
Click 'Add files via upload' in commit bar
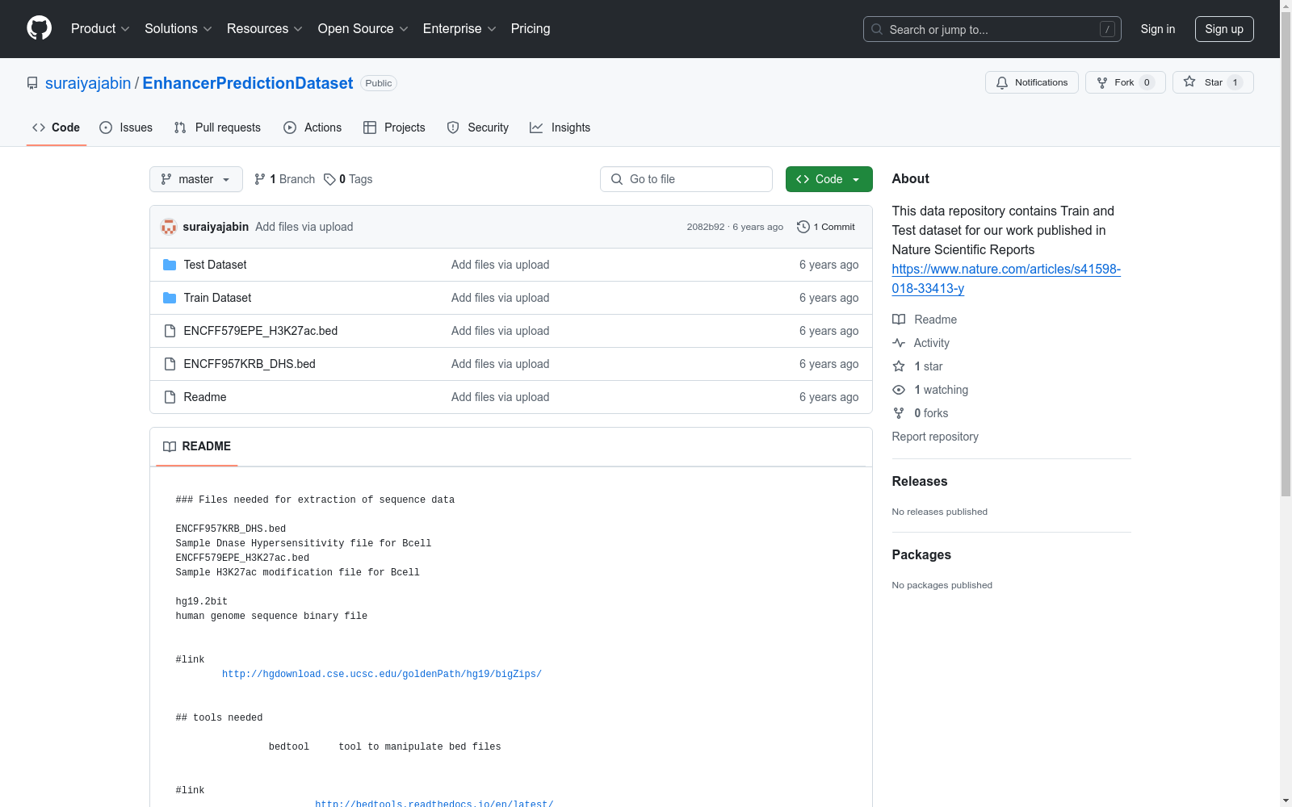[304, 227]
